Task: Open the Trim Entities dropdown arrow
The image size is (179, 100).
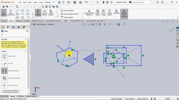Action: click(38, 18)
